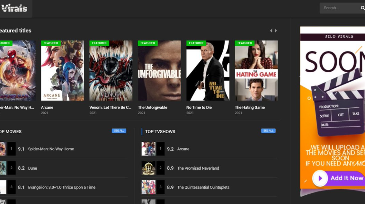Click the FEATURED badge on Arcane poster

[x=51, y=43]
